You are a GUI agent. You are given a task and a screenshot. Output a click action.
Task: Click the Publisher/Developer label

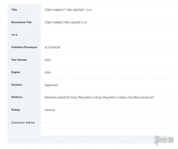[x=24, y=47]
